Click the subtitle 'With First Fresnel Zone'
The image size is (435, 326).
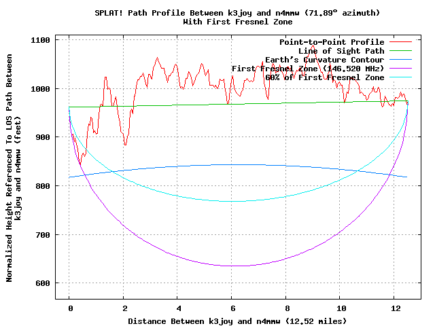pos(238,22)
